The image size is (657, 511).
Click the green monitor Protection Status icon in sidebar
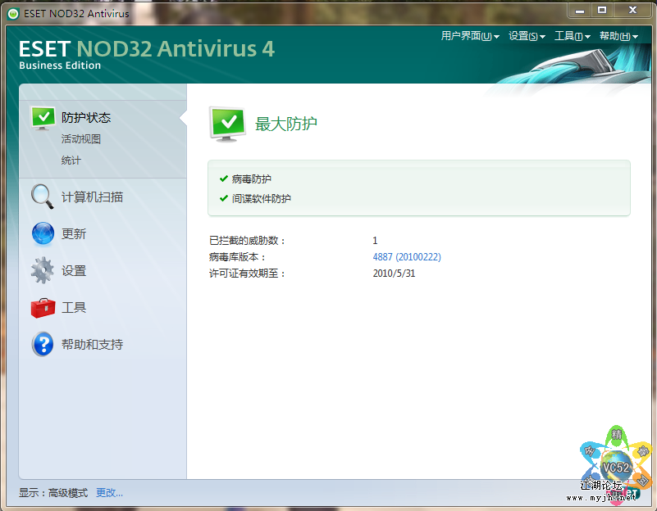click(x=43, y=118)
